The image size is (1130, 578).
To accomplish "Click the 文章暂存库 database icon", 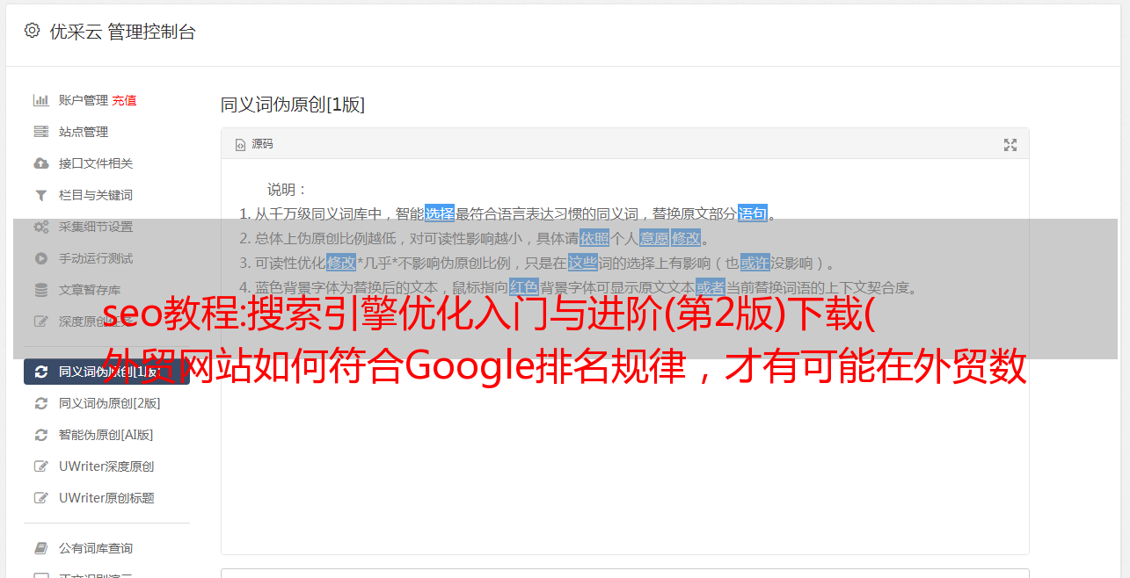I will point(40,290).
